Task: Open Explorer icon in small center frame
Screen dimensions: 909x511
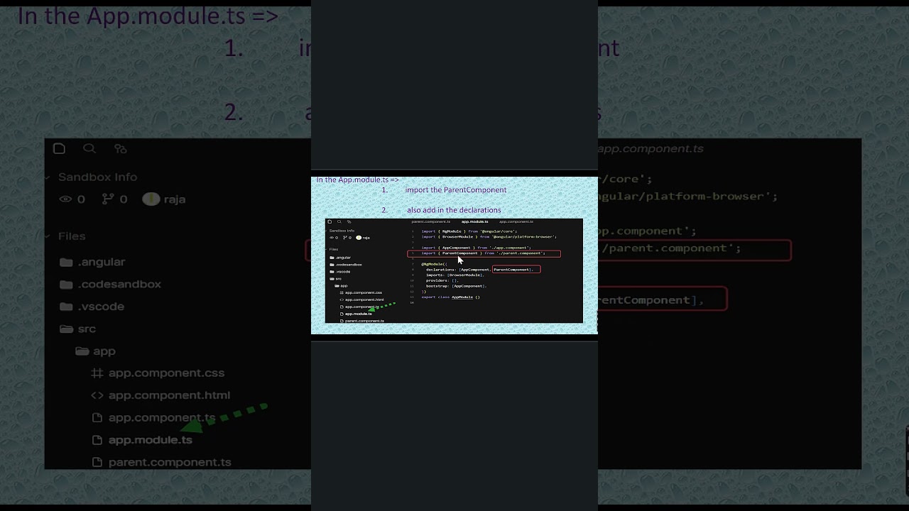Action: tap(330, 221)
